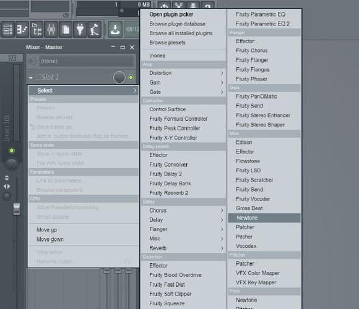Screen dimensions: 359x309
Task: Choose Browse all installed plugins
Action: (x=183, y=33)
